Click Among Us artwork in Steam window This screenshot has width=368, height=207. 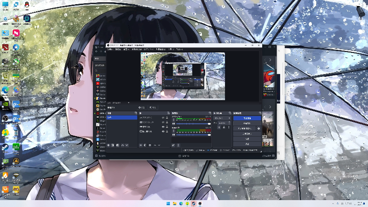click(x=269, y=75)
